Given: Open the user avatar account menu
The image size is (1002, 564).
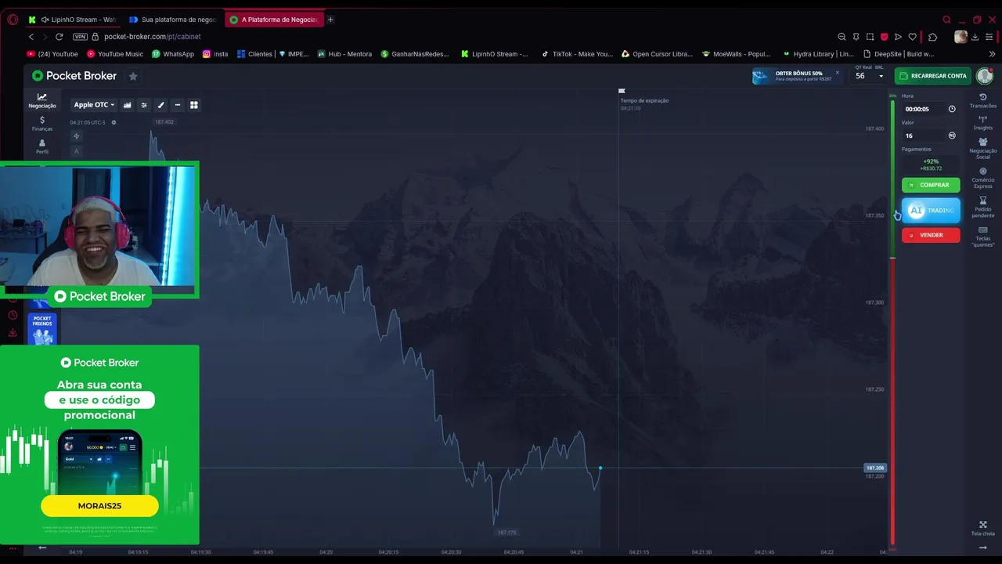Looking at the screenshot, I should [x=985, y=76].
